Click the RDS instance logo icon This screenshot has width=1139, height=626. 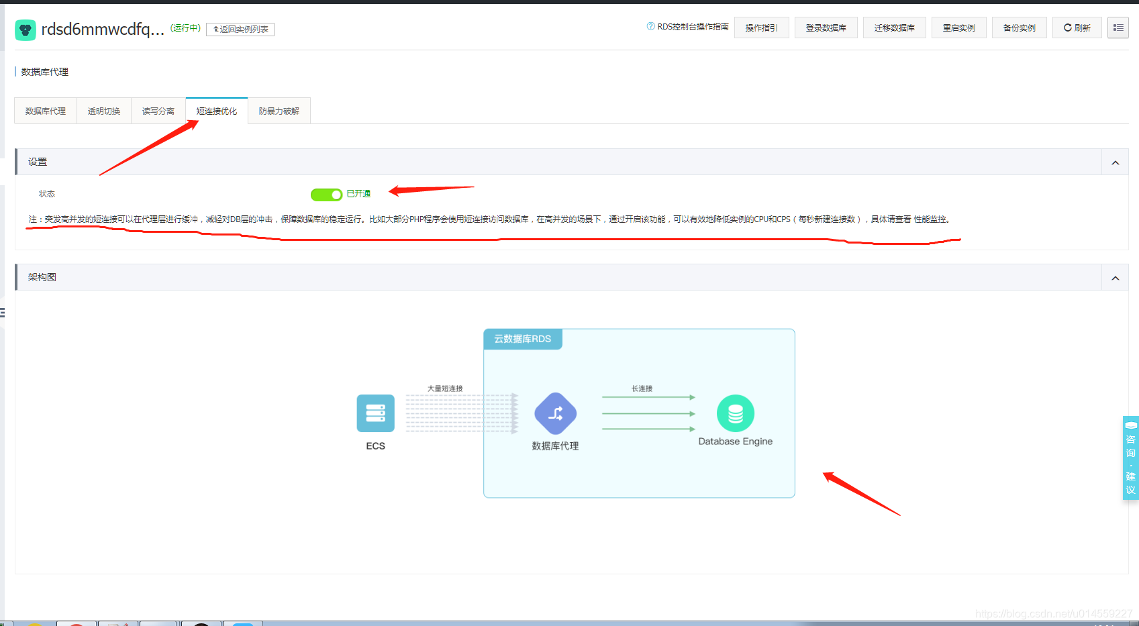(26, 30)
